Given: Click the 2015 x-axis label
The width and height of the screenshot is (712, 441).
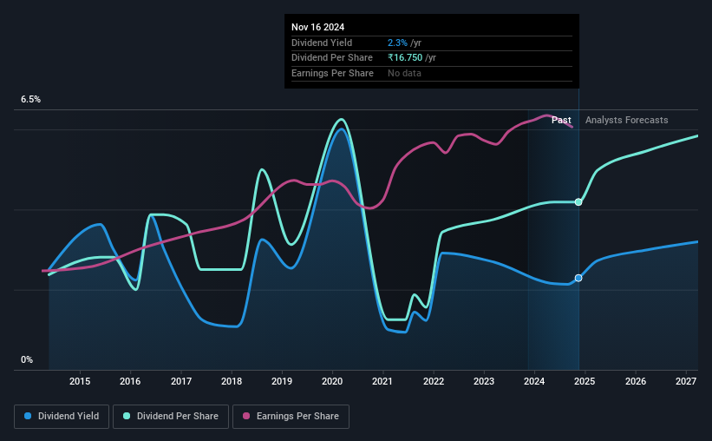Looking at the screenshot, I should [x=80, y=381].
